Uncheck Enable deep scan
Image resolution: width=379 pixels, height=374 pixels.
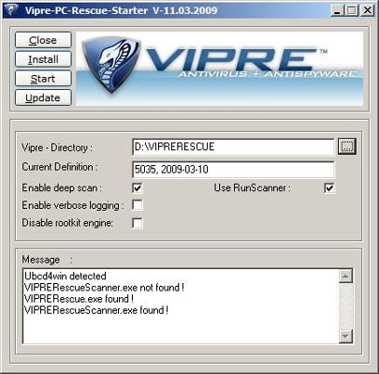[x=138, y=188]
